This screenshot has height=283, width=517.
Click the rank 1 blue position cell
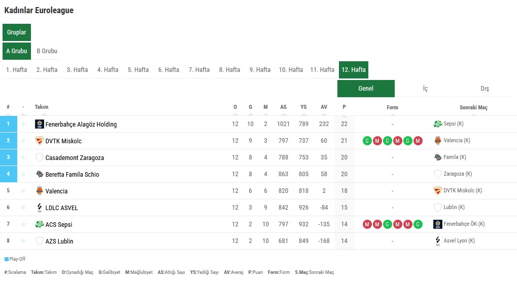point(8,124)
